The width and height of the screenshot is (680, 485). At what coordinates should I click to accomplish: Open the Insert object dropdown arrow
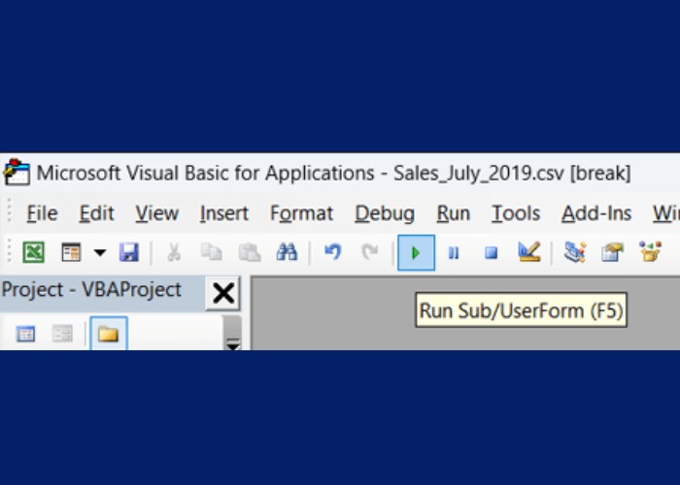coord(100,252)
